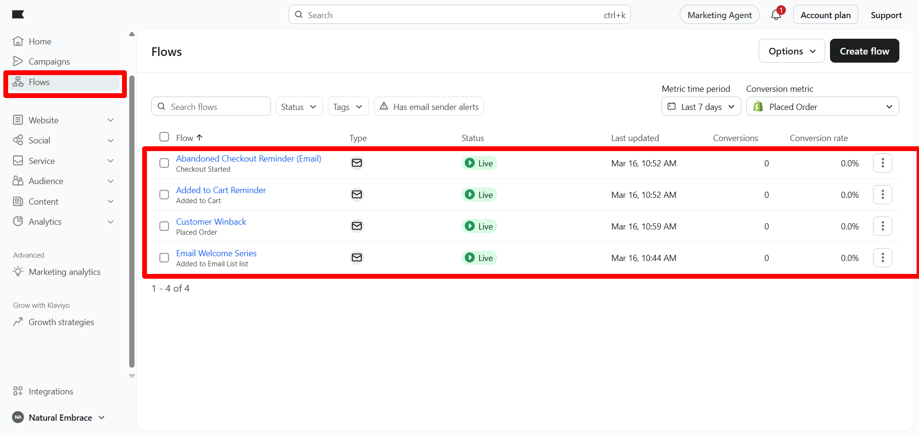Open three-dot menu for Customer Winback flow

[x=882, y=226]
